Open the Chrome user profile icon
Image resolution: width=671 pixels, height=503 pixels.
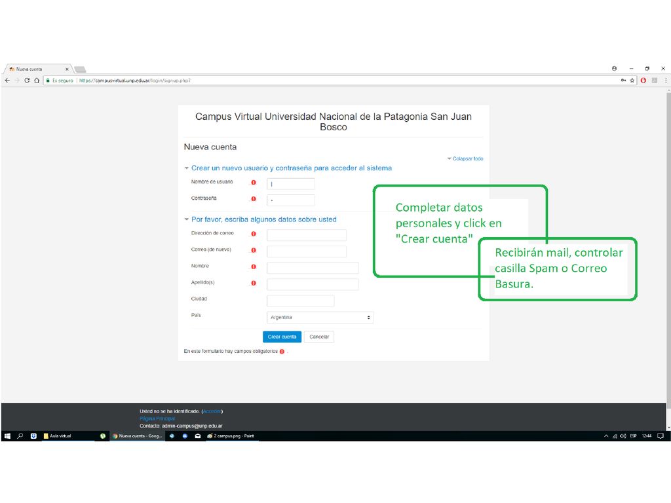614,68
